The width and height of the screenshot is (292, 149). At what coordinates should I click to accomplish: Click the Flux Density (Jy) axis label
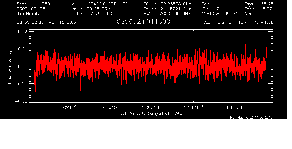pyautogui.click(x=9, y=66)
